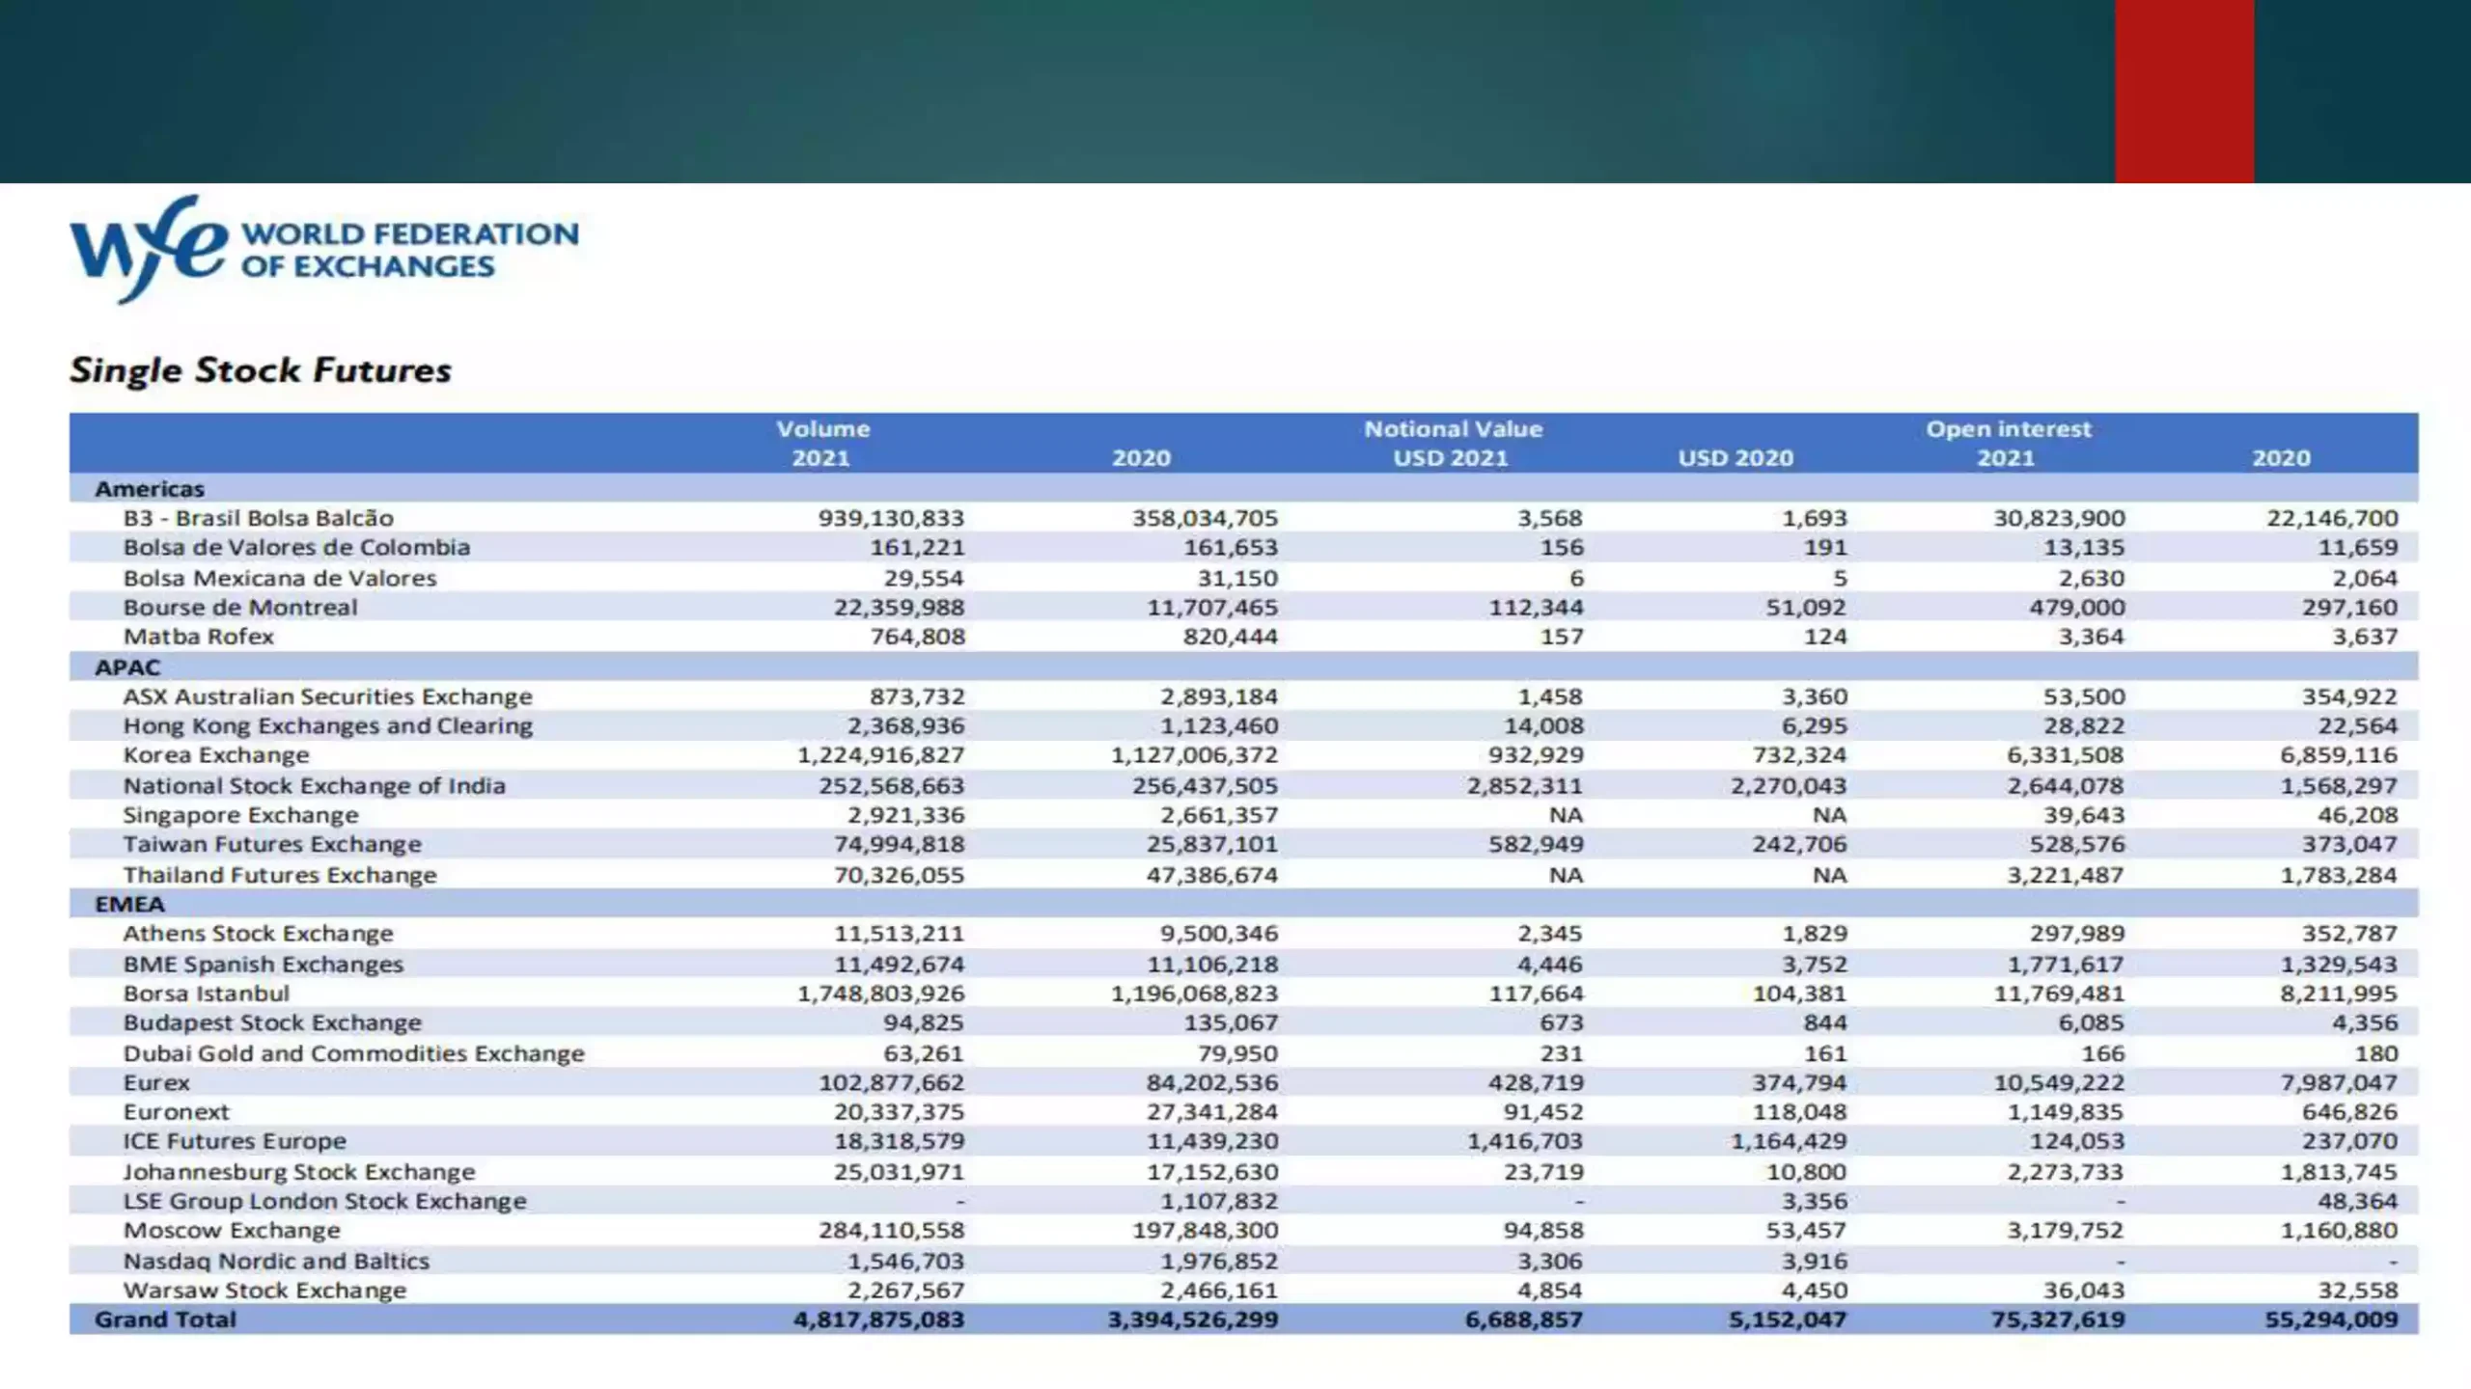This screenshot has height=1389, width=2471.
Task: Click the 'USD 2021' sub-header
Action: coord(1450,458)
